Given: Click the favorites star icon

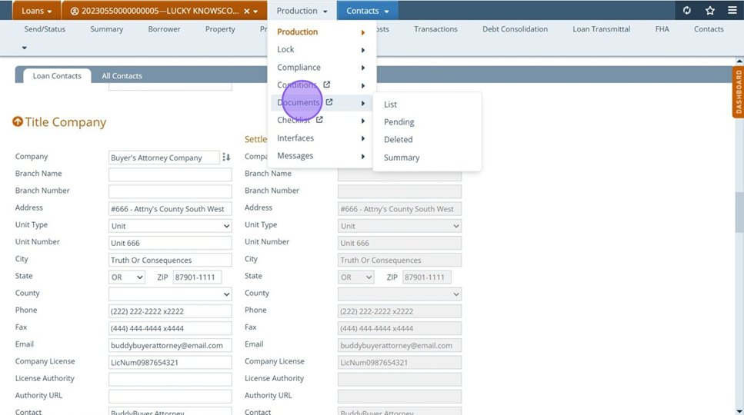Looking at the screenshot, I should (709, 11).
